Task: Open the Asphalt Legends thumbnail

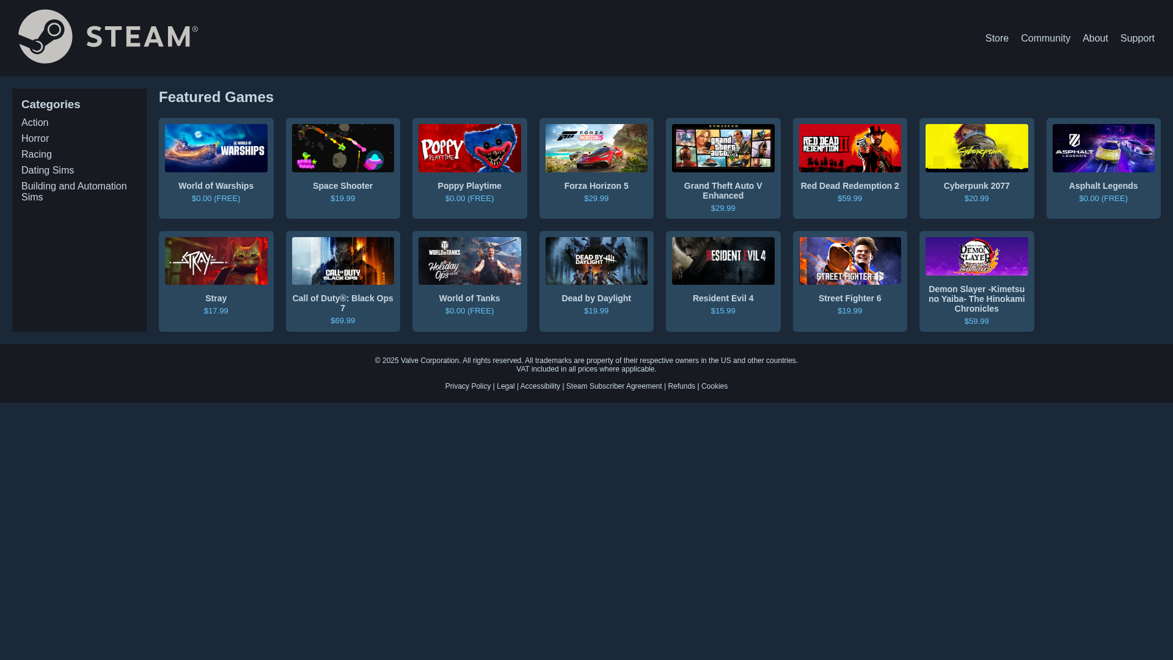Action: (1103, 148)
